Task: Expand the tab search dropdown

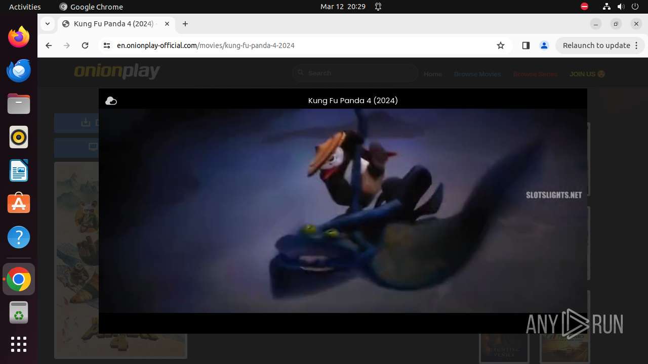Action: click(x=47, y=24)
